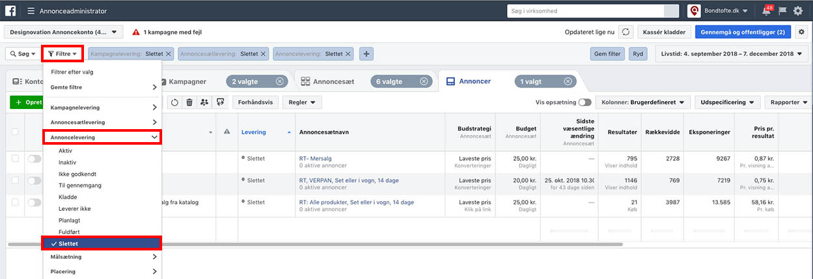
Task: Click the circular revert icon in toolbar
Action: tap(174, 103)
